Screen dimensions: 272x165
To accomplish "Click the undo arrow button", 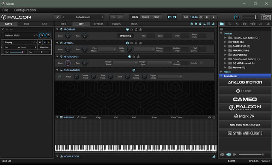I will (113, 17).
